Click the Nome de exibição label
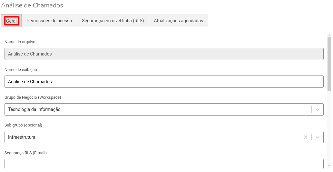 (x=21, y=69)
